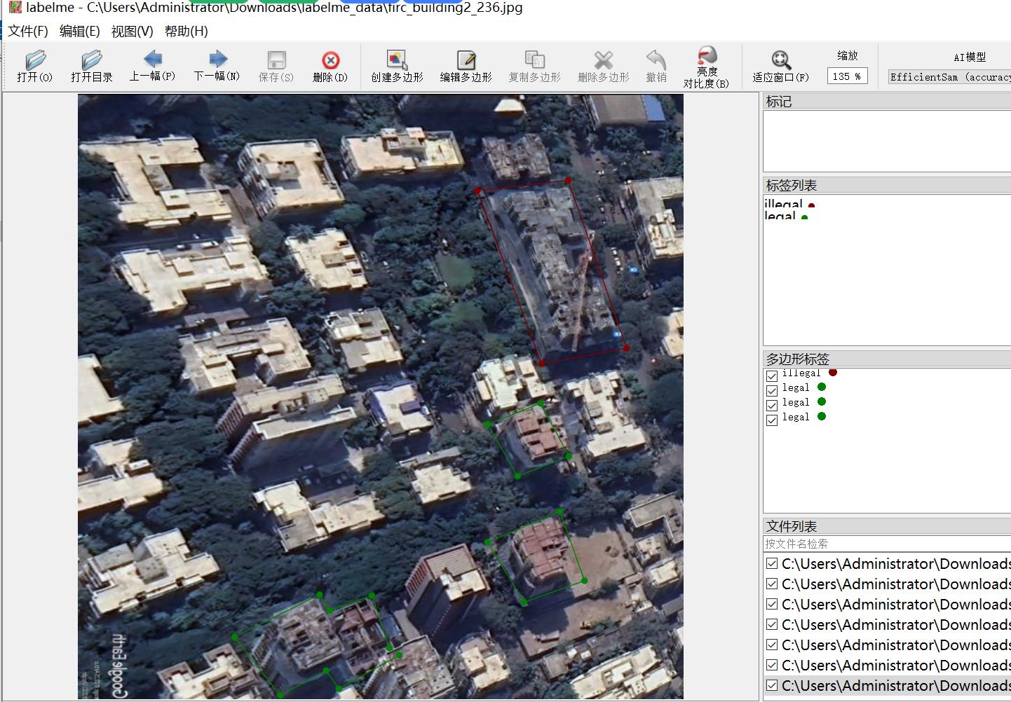Click the zoom percentage box showing 135 %
1011x702 pixels.
pyautogui.click(x=847, y=76)
